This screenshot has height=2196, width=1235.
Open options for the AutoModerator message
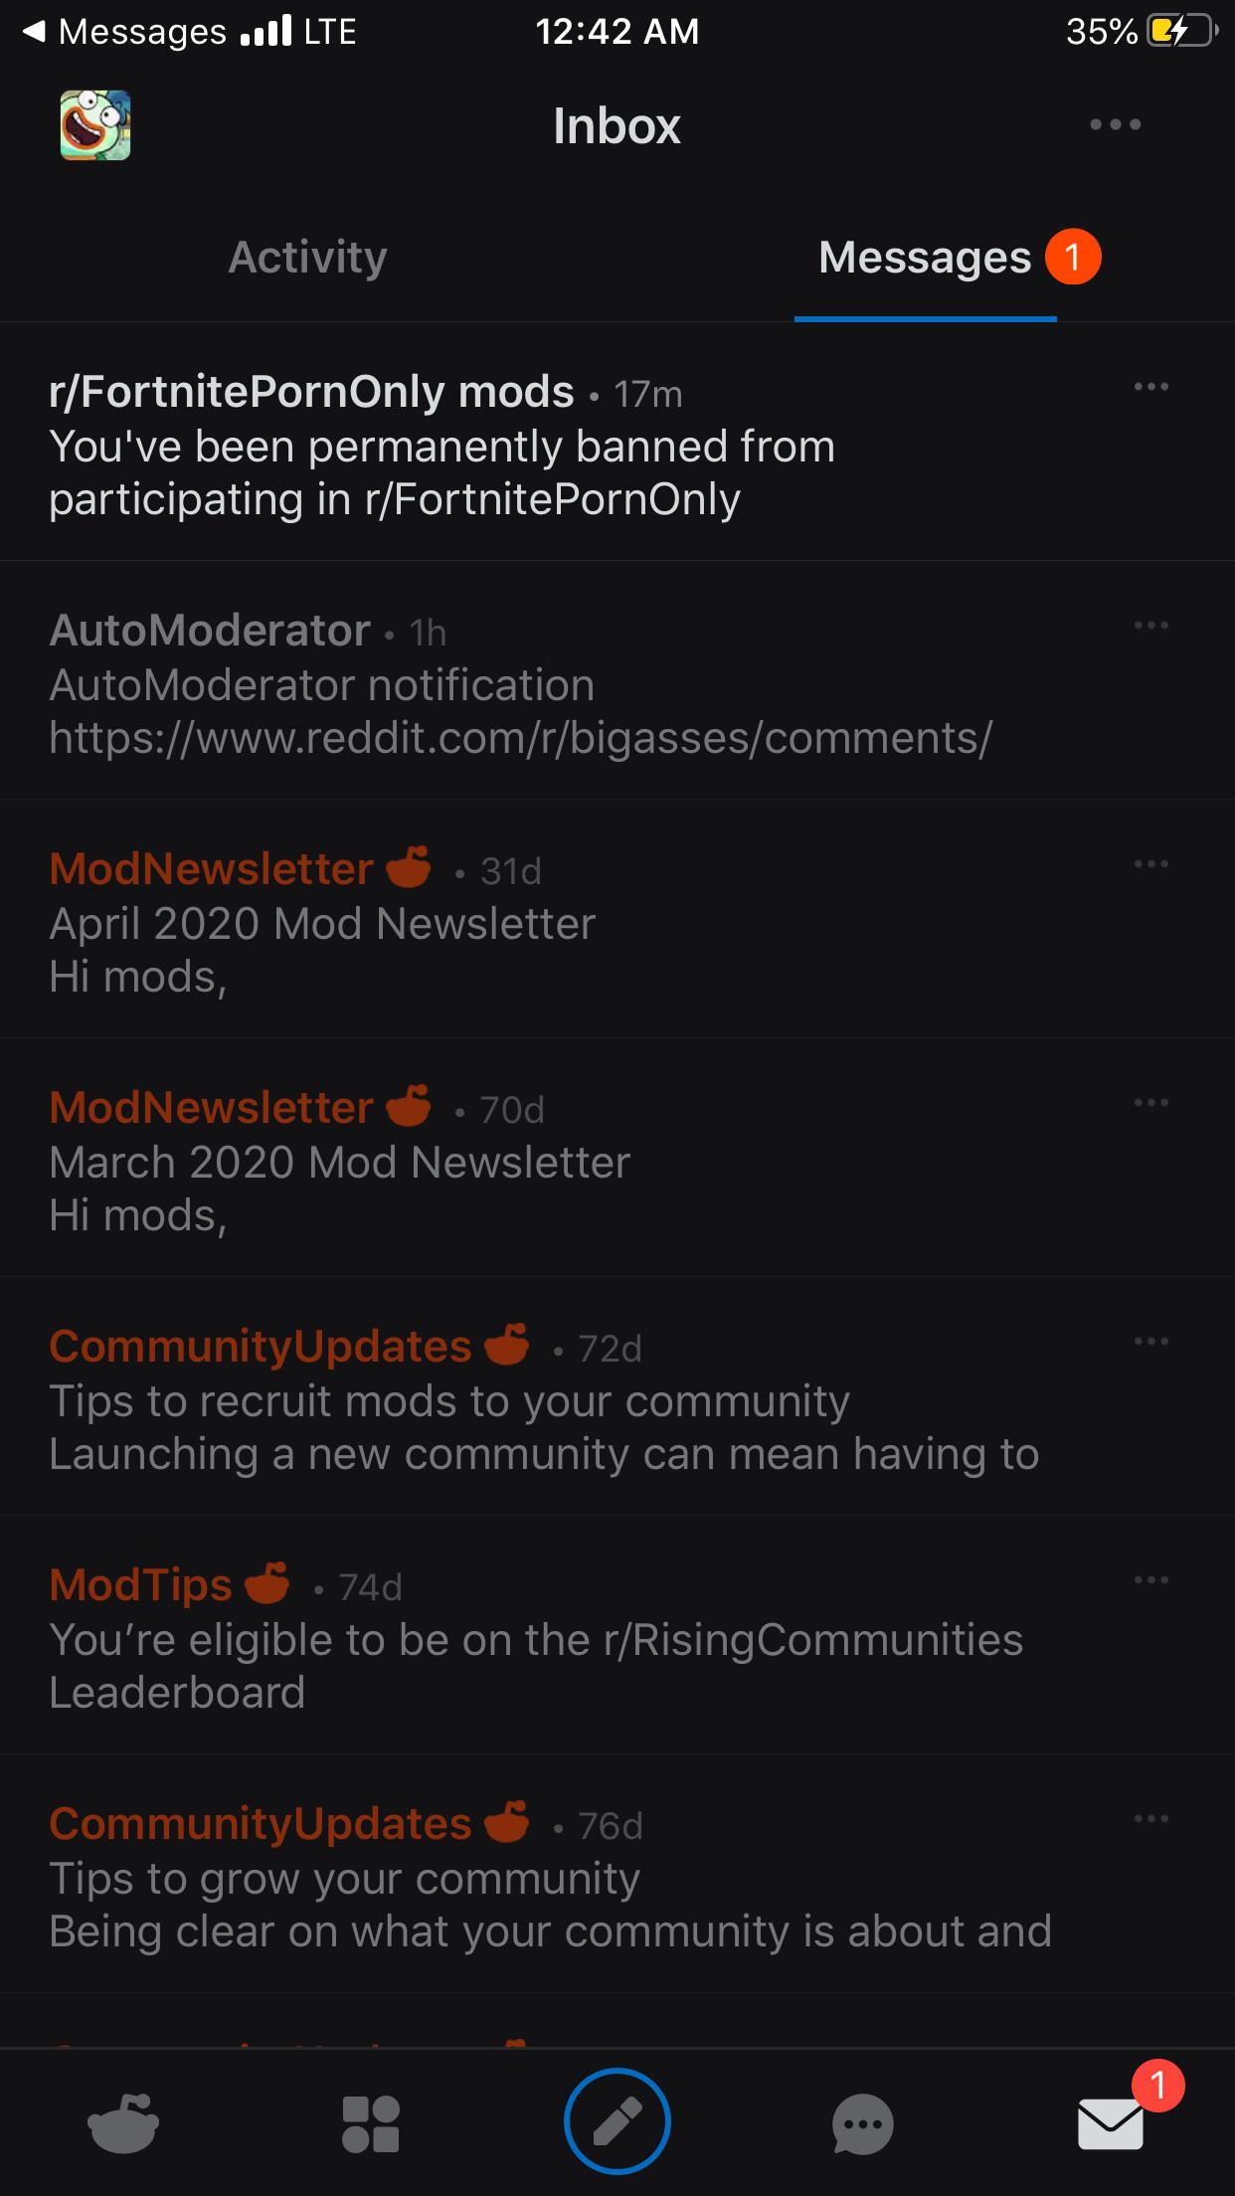pos(1150,626)
